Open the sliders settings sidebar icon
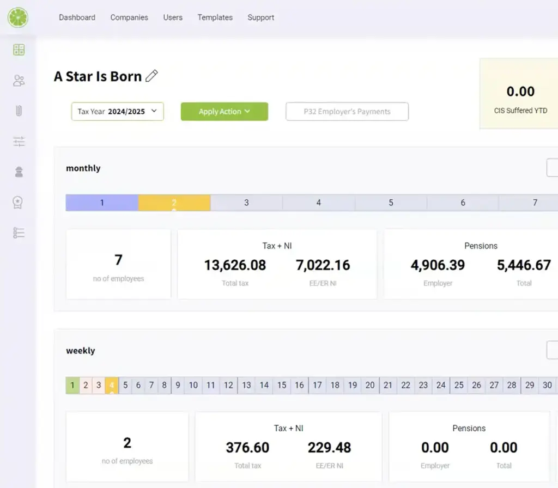The image size is (558, 488). click(x=19, y=142)
